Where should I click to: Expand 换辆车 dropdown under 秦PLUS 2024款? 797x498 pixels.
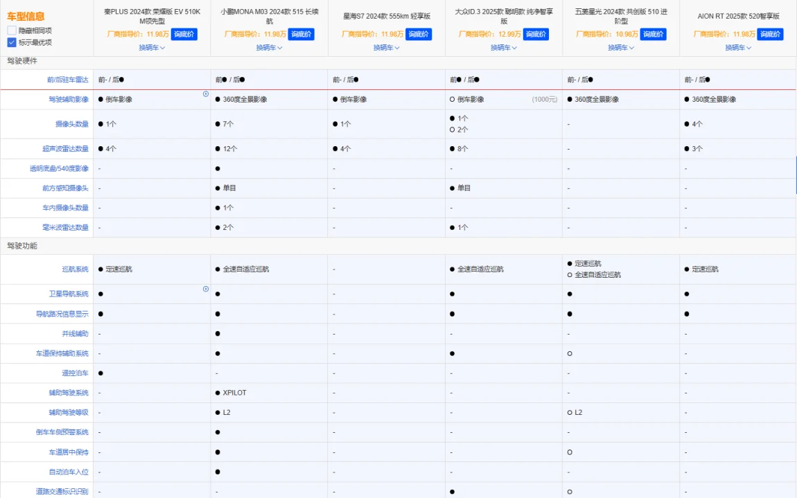click(152, 48)
